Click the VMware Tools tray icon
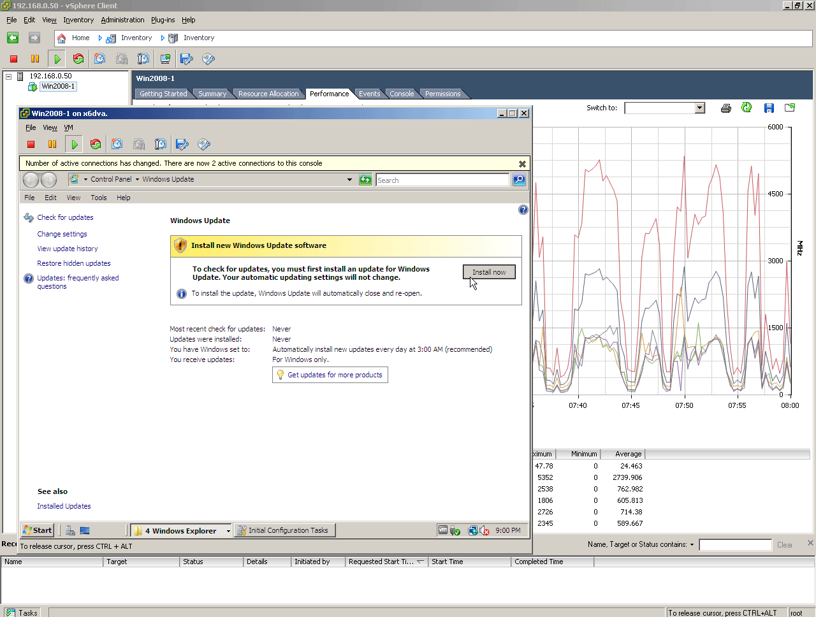Viewport: 816px width, 617px height. click(x=443, y=530)
